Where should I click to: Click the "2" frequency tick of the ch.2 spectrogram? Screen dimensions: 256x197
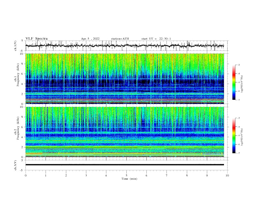pyautogui.click(x=23, y=147)
